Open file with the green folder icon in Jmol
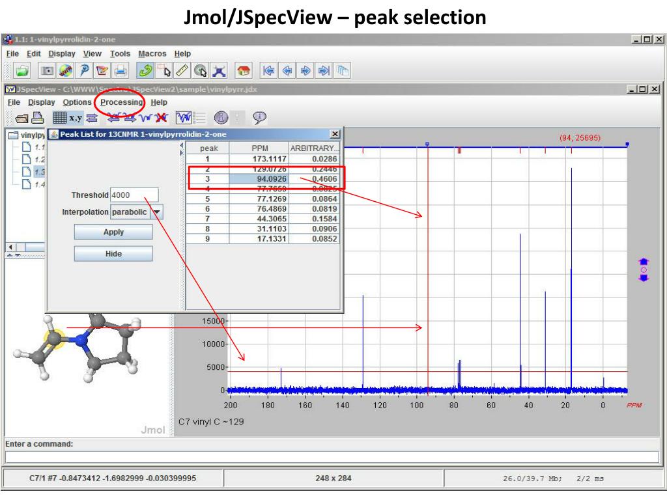The image size is (667, 500). [21, 70]
